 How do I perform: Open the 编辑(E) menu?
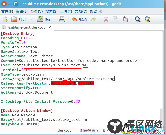coord(22,11)
